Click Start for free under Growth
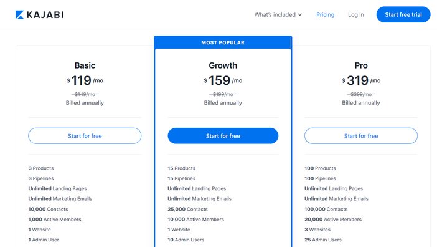This screenshot has width=437, height=247. [223, 136]
